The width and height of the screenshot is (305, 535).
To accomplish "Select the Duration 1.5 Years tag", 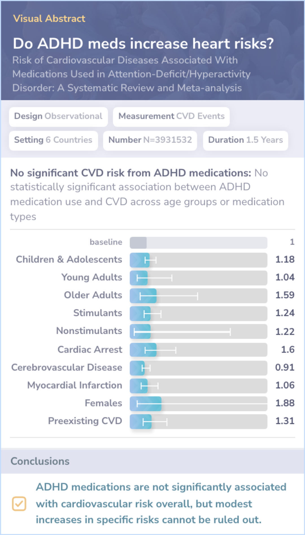I will coord(245,140).
